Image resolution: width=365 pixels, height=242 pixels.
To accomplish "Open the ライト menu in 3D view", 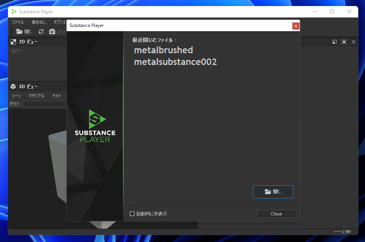I will [57, 96].
